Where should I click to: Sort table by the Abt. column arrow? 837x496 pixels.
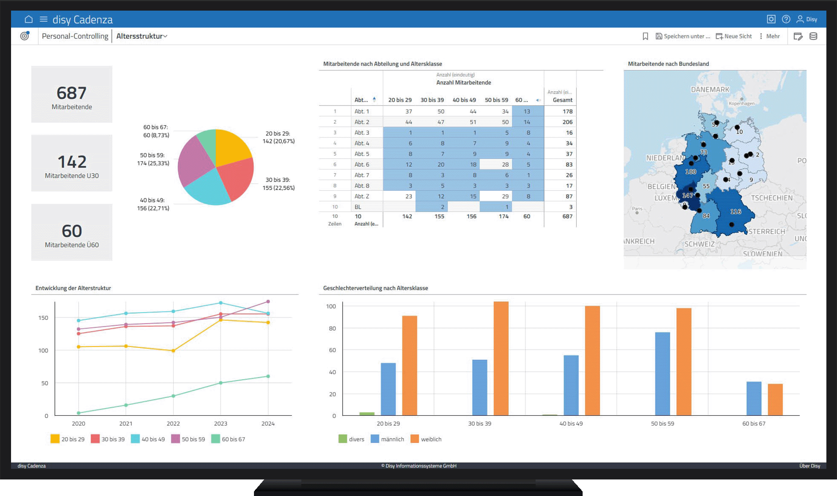click(x=374, y=99)
